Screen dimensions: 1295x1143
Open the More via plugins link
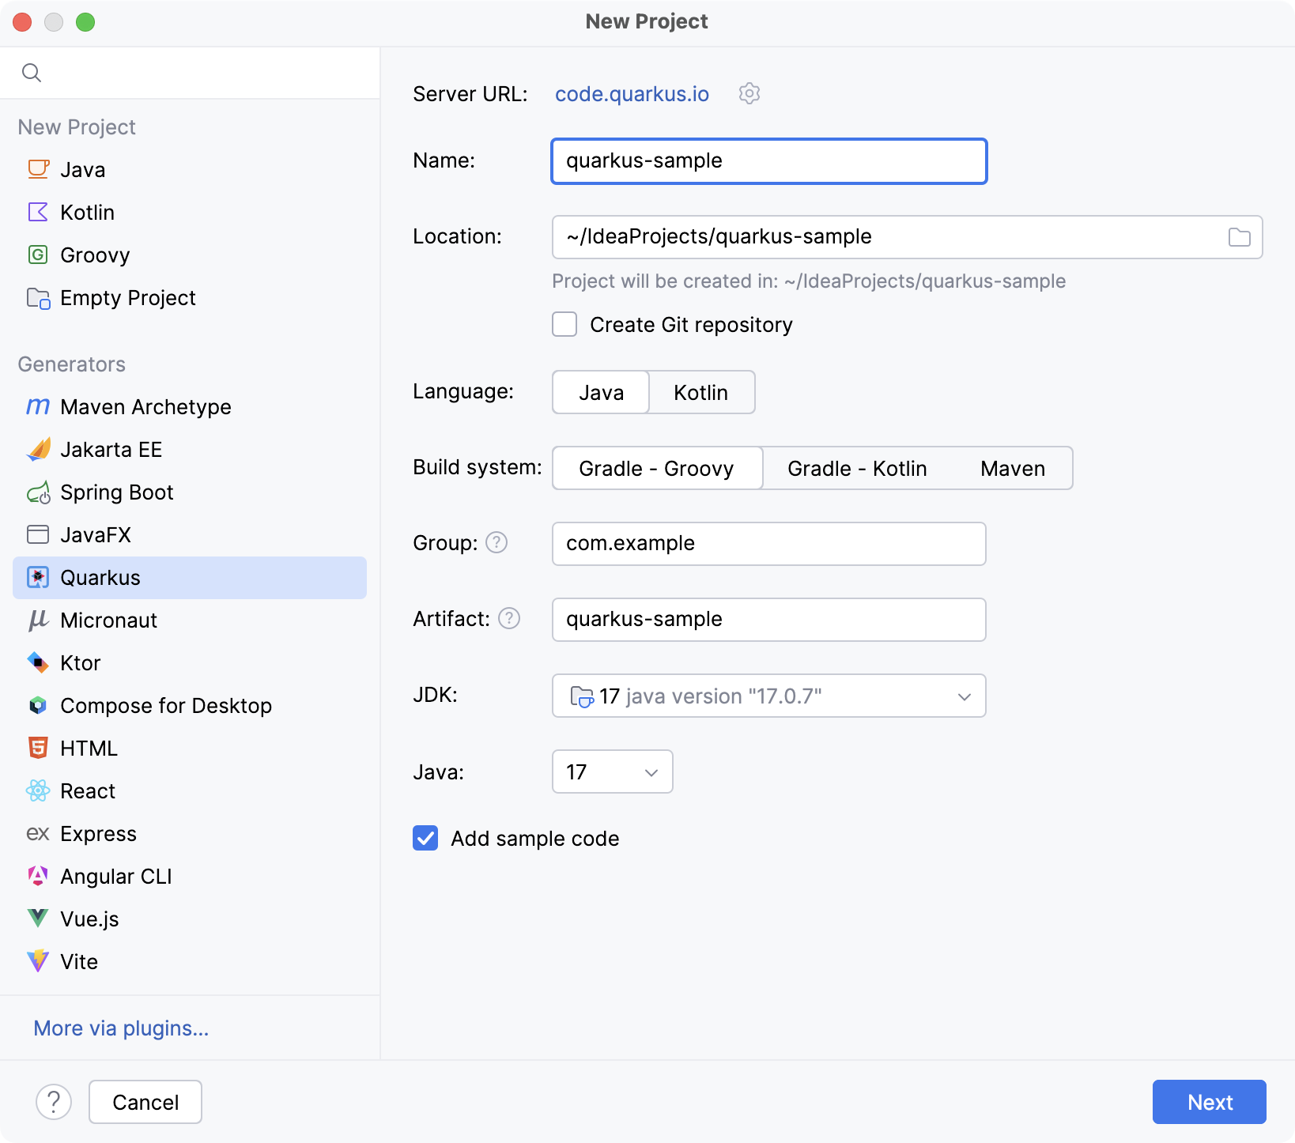pos(121,1028)
